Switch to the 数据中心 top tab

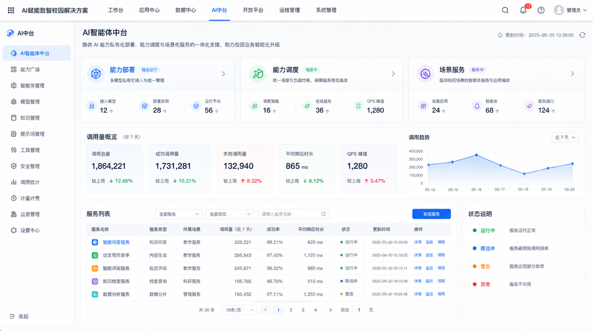(186, 10)
